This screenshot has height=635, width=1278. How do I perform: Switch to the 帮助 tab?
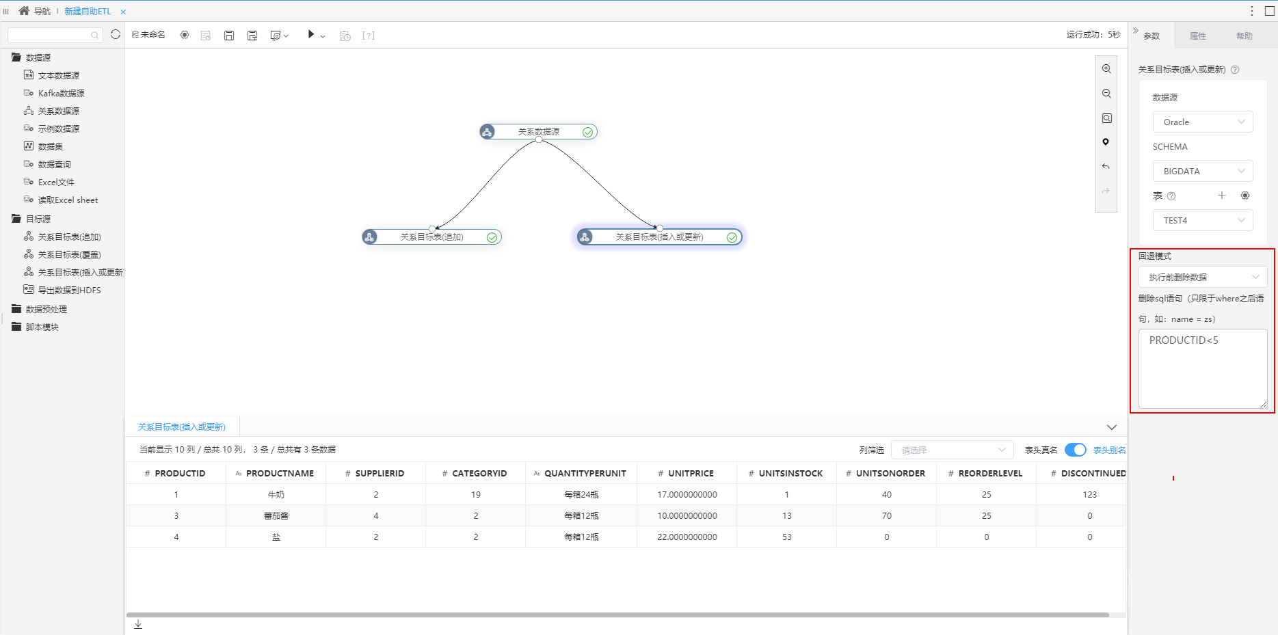pos(1244,36)
